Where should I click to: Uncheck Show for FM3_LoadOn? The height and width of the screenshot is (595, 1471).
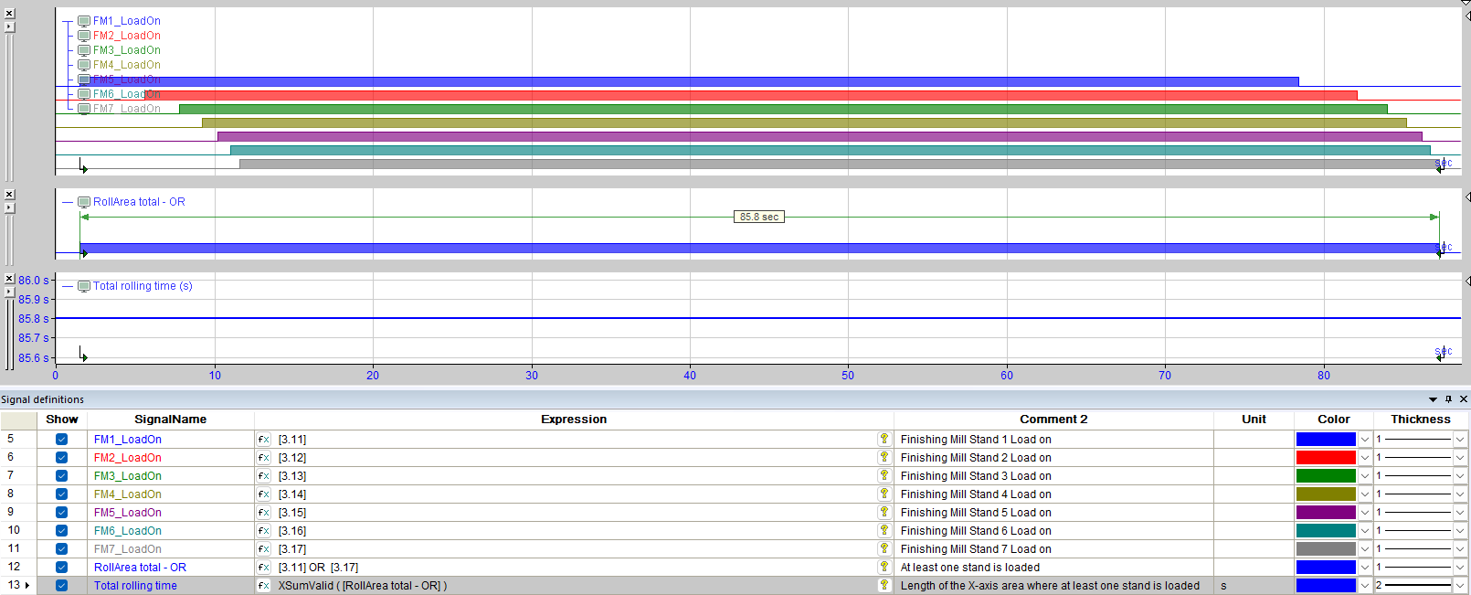pos(61,476)
